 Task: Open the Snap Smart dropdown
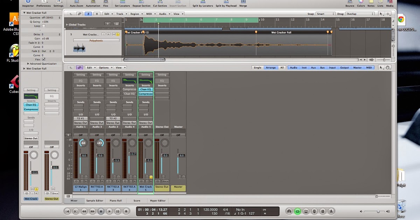(325, 14)
